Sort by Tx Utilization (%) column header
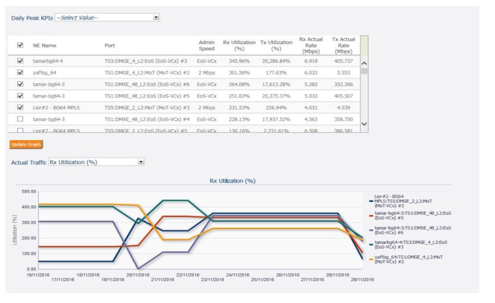The height and width of the screenshot is (303, 495). [276, 46]
